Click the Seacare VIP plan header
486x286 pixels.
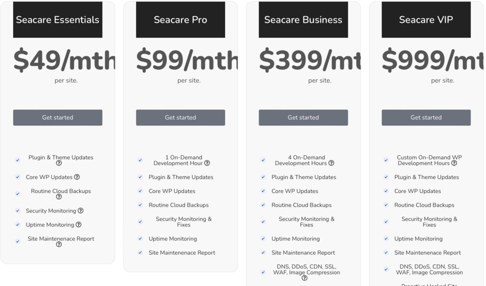pyautogui.click(x=426, y=20)
